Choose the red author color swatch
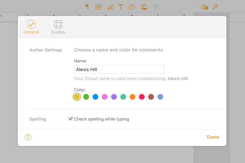The width and height of the screenshot is (245, 163). (142, 97)
